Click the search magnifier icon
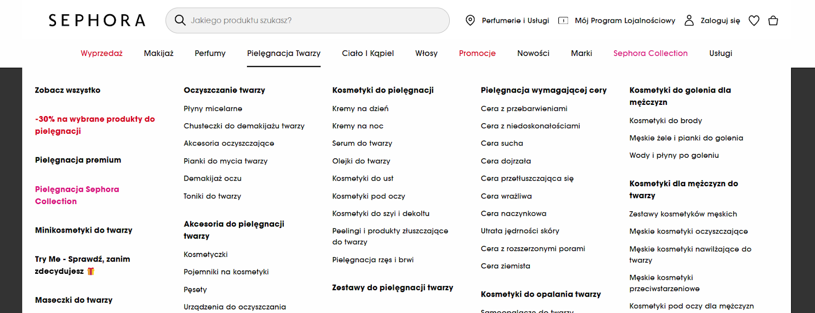 coord(180,20)
